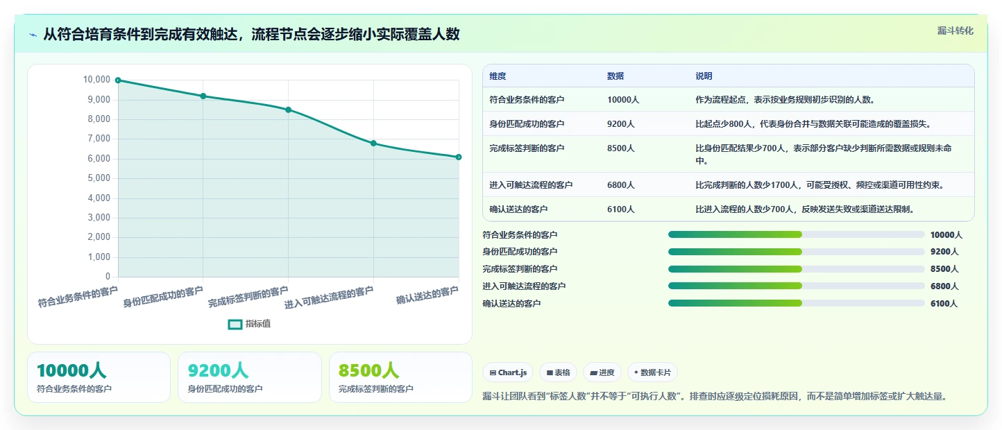The height and width of the screenshot is (430, 1002).
Task: Click the 10,000 data point on chart
Action: coord(118,80)
